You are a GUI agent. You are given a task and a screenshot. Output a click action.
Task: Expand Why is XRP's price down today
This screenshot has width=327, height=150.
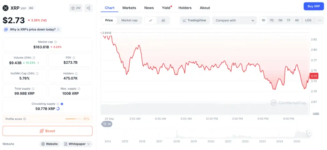pos(32,29)
